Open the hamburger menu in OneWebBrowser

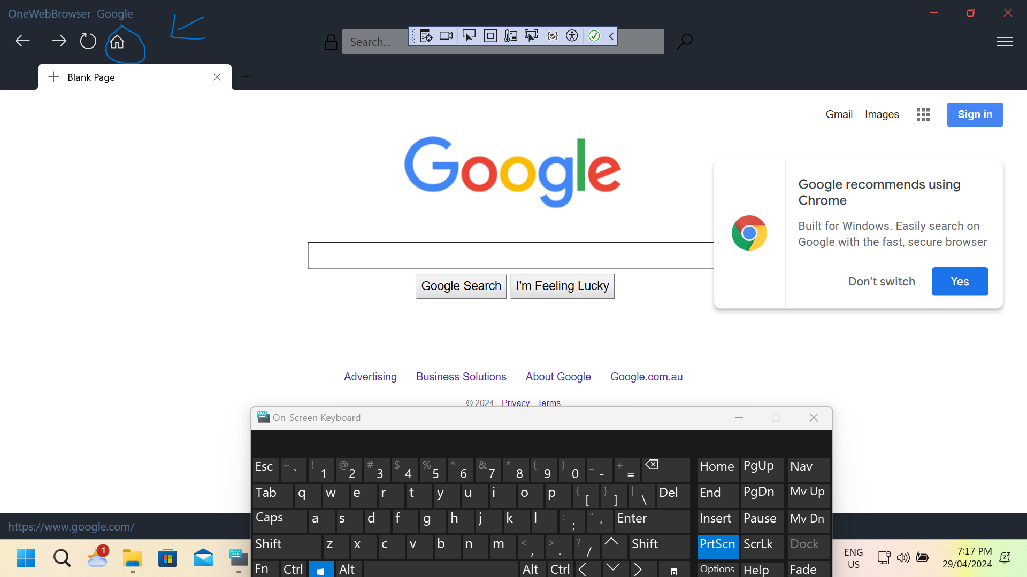coord(1005,42)
